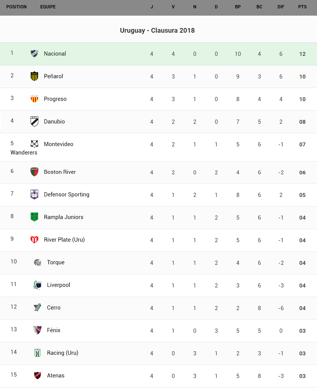Click the Atenas club crest icon
317x390 pixels.
(37, 375)
